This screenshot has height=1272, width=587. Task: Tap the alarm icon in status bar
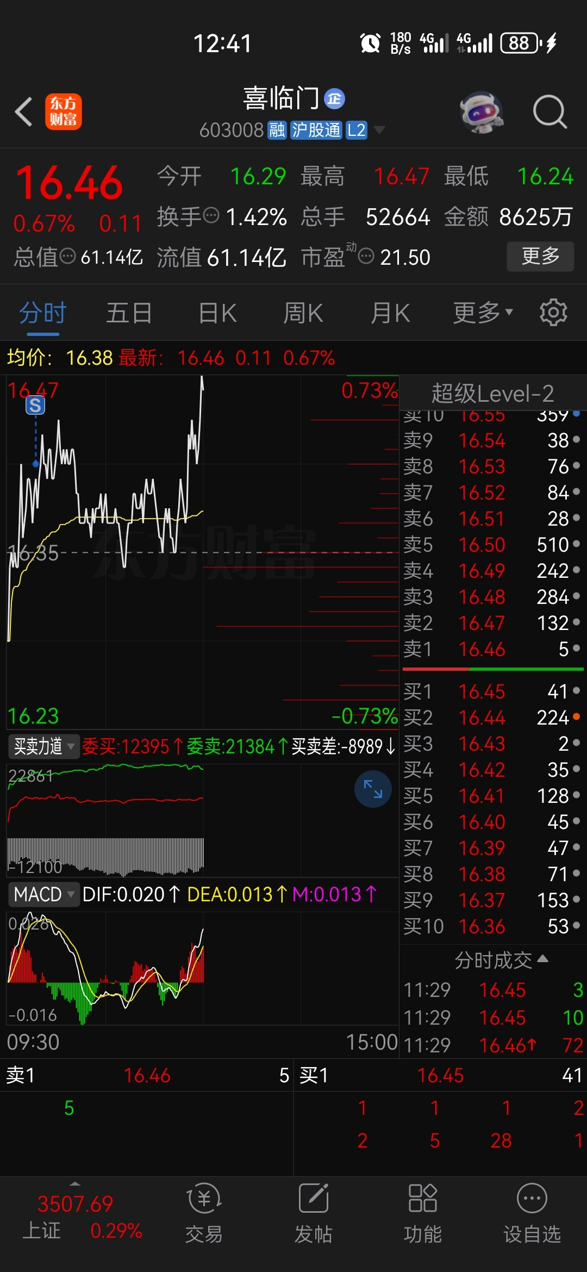pyautogui.click(x=370, y=43)
